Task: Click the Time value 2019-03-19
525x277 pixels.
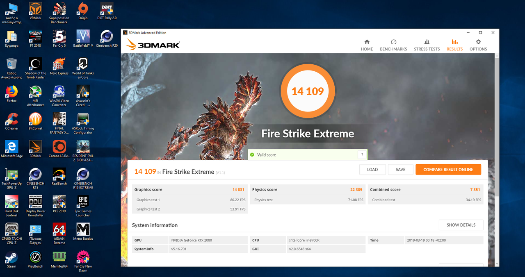Action: pyautogui.click(x=427, y=240)
